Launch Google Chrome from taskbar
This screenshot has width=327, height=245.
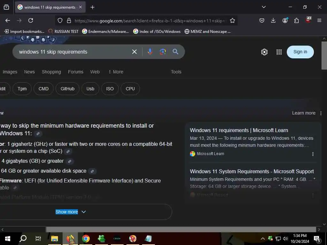pyautogui.click(x=86, y=239)
